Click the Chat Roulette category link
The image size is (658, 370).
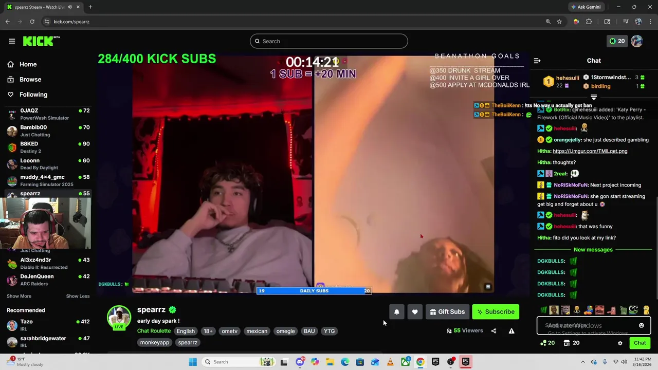154,331
